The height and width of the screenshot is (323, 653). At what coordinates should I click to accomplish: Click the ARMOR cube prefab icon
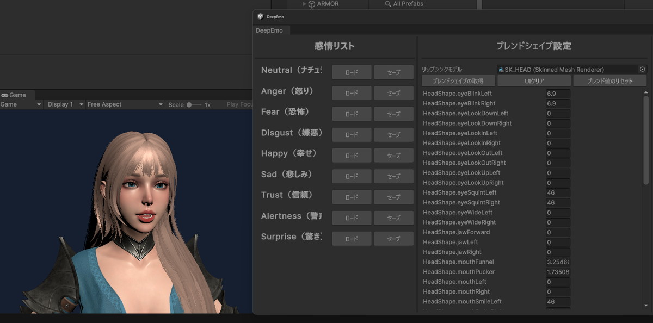(312, 4)
